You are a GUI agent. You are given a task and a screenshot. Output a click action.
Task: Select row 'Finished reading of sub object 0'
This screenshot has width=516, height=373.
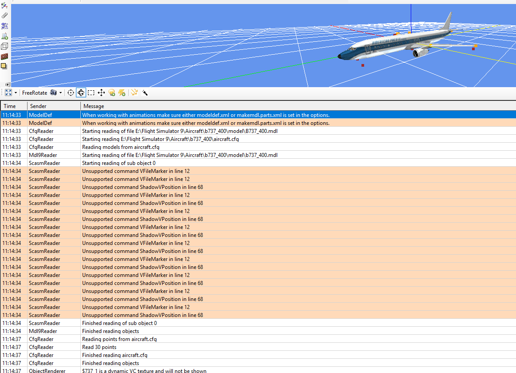click(258, 323)
